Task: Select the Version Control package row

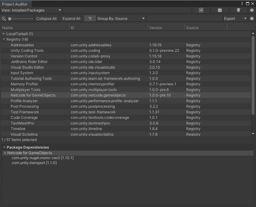Action: (126, 56)
